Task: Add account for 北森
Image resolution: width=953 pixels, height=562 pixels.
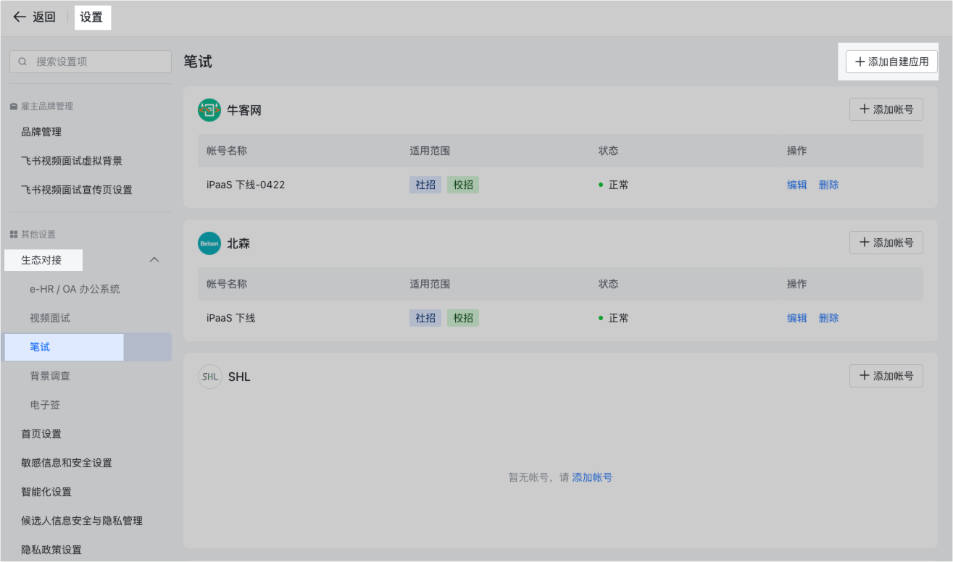Action: [886, 243]
